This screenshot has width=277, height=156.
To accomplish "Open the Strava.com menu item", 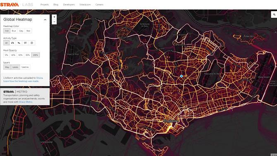I will coord(85,5).
